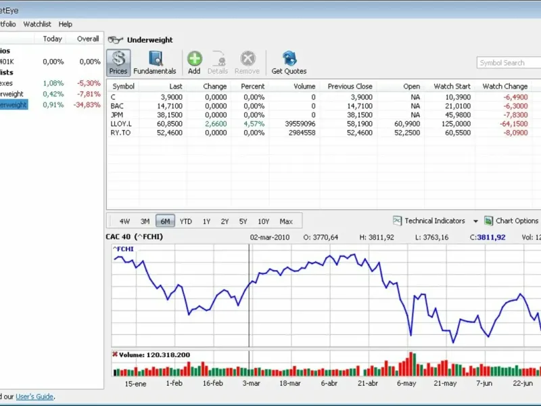Screen dimensions: 541x406
Task: Select the watchlist with -7,81% overall
Action: (51, 94)
